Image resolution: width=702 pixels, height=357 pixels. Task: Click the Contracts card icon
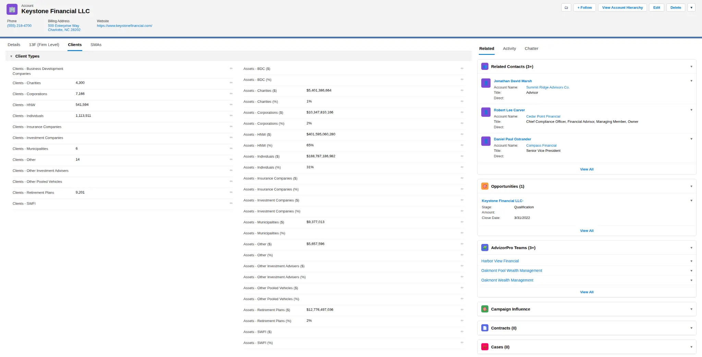click(x=485, y=328)
